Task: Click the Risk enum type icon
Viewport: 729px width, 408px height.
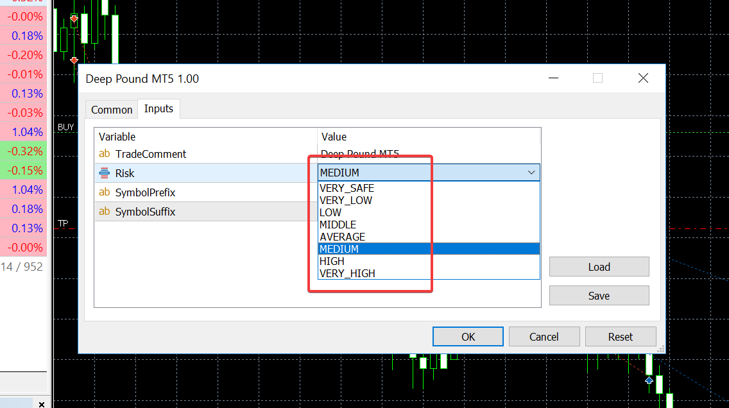Action: click(x=105, y=173)
